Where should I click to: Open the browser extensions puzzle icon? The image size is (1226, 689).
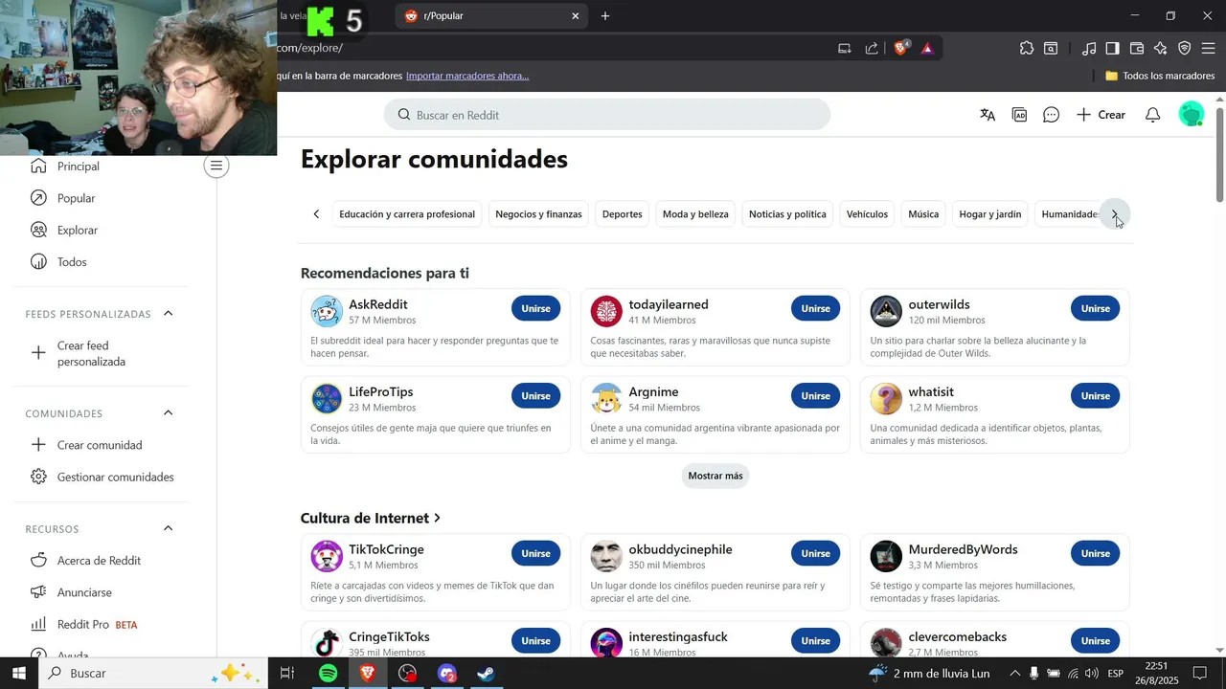(x=1027, y=48)
